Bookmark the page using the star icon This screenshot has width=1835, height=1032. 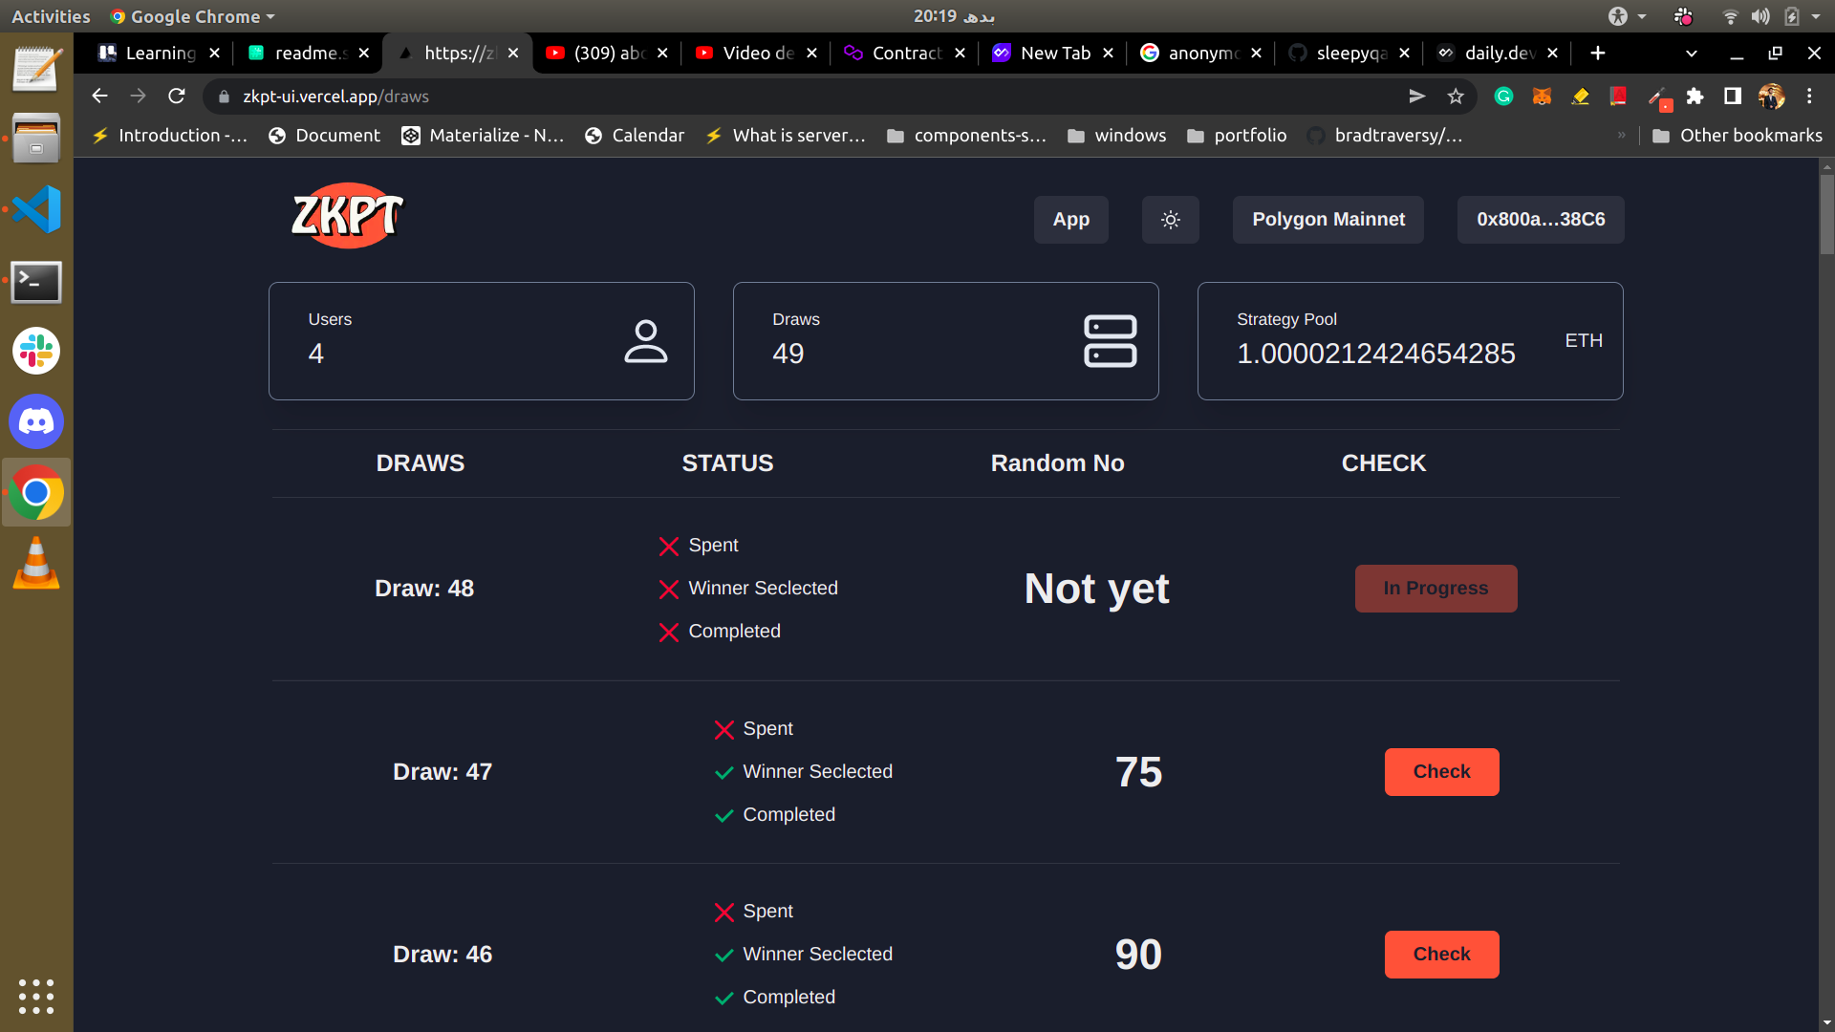point(1456,97)
